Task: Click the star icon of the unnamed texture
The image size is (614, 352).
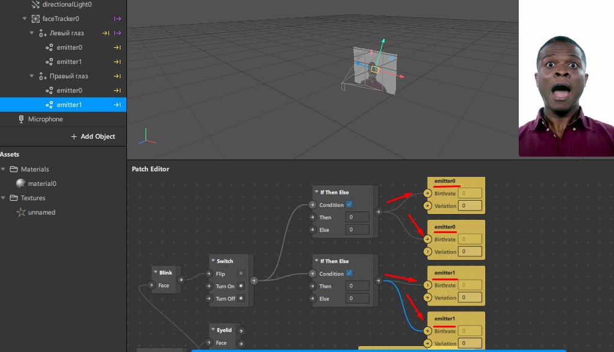Action: coord(21,212)
